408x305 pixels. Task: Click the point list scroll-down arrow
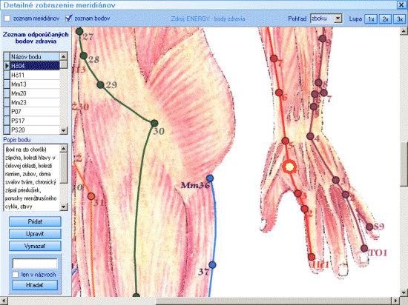pos(64,130)
